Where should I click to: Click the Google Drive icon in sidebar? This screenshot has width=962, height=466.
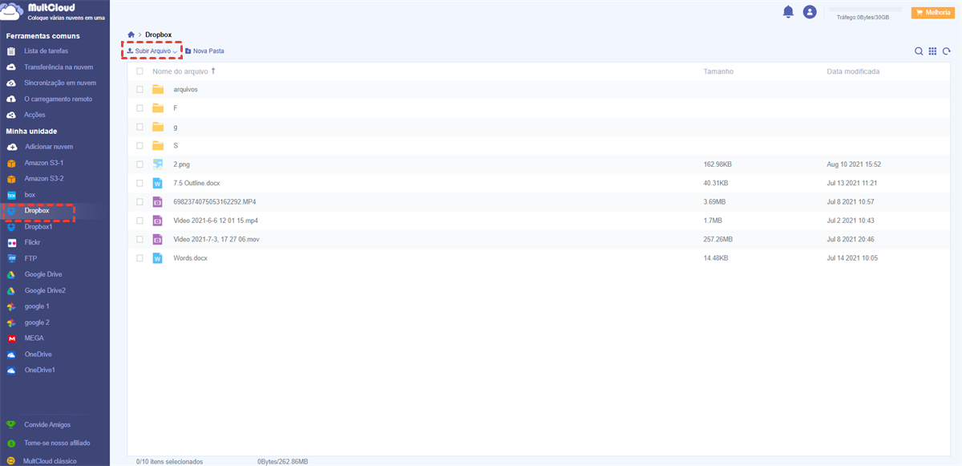pos(11,274)
